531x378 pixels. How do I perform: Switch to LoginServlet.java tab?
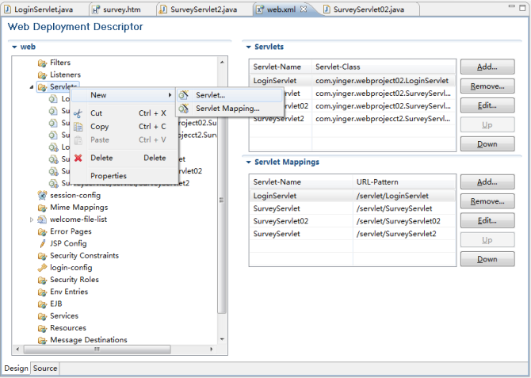point(43,10)
